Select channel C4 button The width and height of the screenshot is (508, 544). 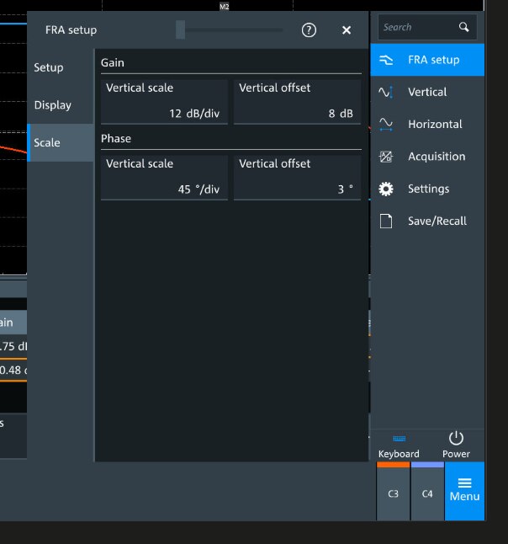(x=427, y=491)
